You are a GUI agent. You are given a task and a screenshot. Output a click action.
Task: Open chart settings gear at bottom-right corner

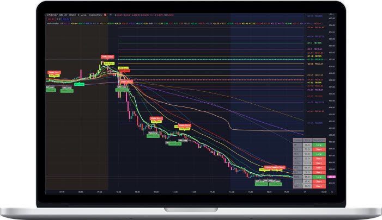[331, 191]
